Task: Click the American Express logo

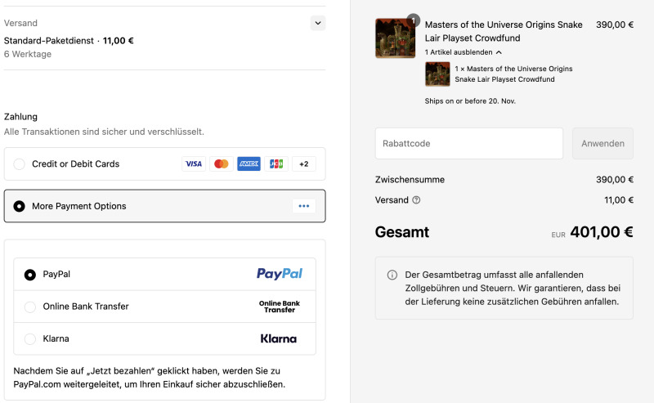Action: click(249, 164)
